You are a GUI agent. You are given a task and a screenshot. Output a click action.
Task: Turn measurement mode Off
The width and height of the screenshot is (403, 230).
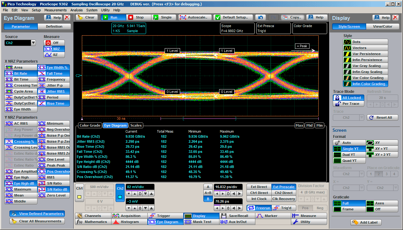coord(54,43)
